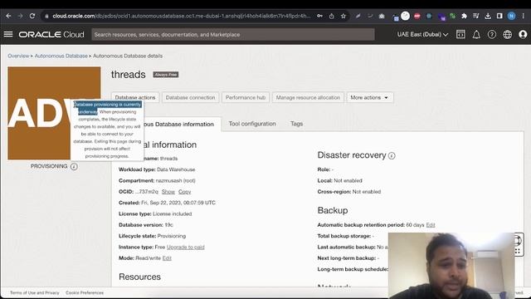Open the browser downloads icon
The image size is (531, 299).
pyautogui.click(x=488, y=16)
